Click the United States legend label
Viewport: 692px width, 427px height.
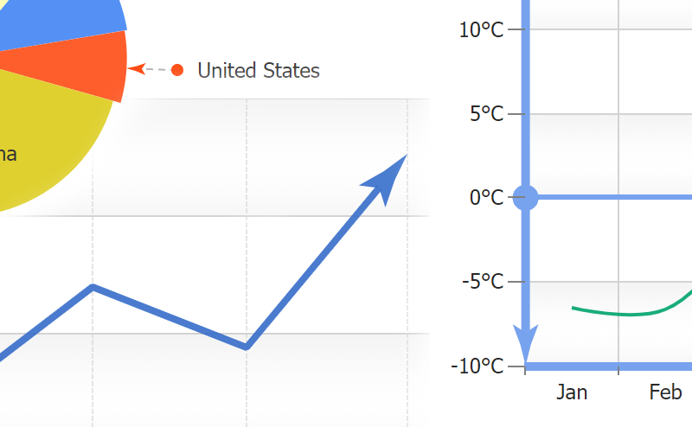259,71
